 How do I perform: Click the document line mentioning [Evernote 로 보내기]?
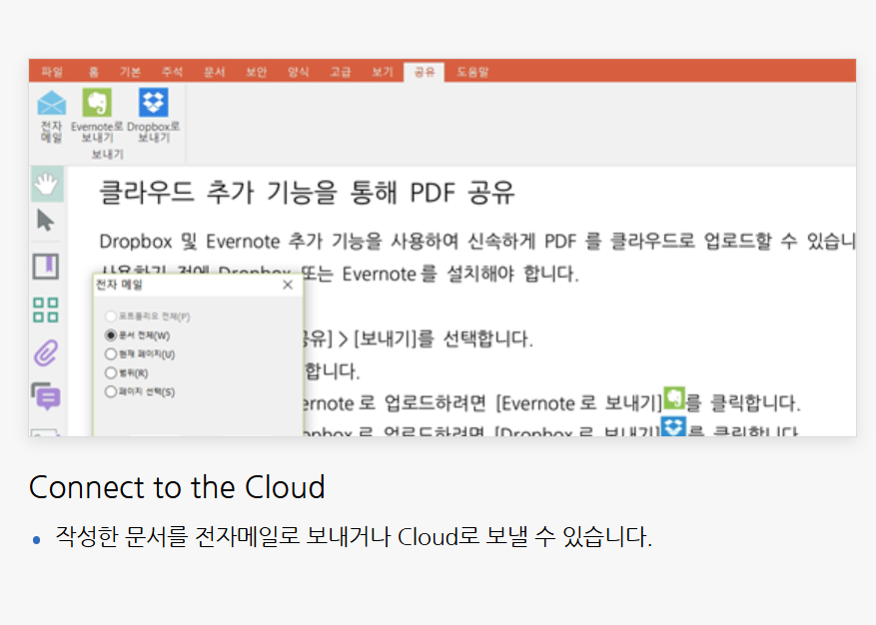550,402
